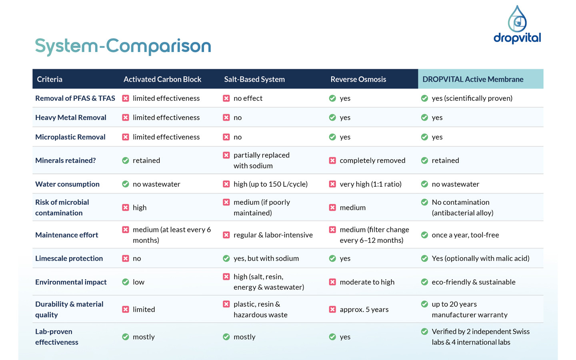This screenshot has height=360, width=576.
Task: Click red X beside 'very high (1:1 ratio)'
Action: click(332, 184)
